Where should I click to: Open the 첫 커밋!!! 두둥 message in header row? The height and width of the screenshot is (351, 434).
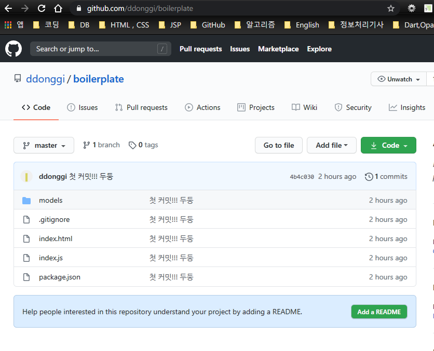pyautogui.click(x=91, y=176)
